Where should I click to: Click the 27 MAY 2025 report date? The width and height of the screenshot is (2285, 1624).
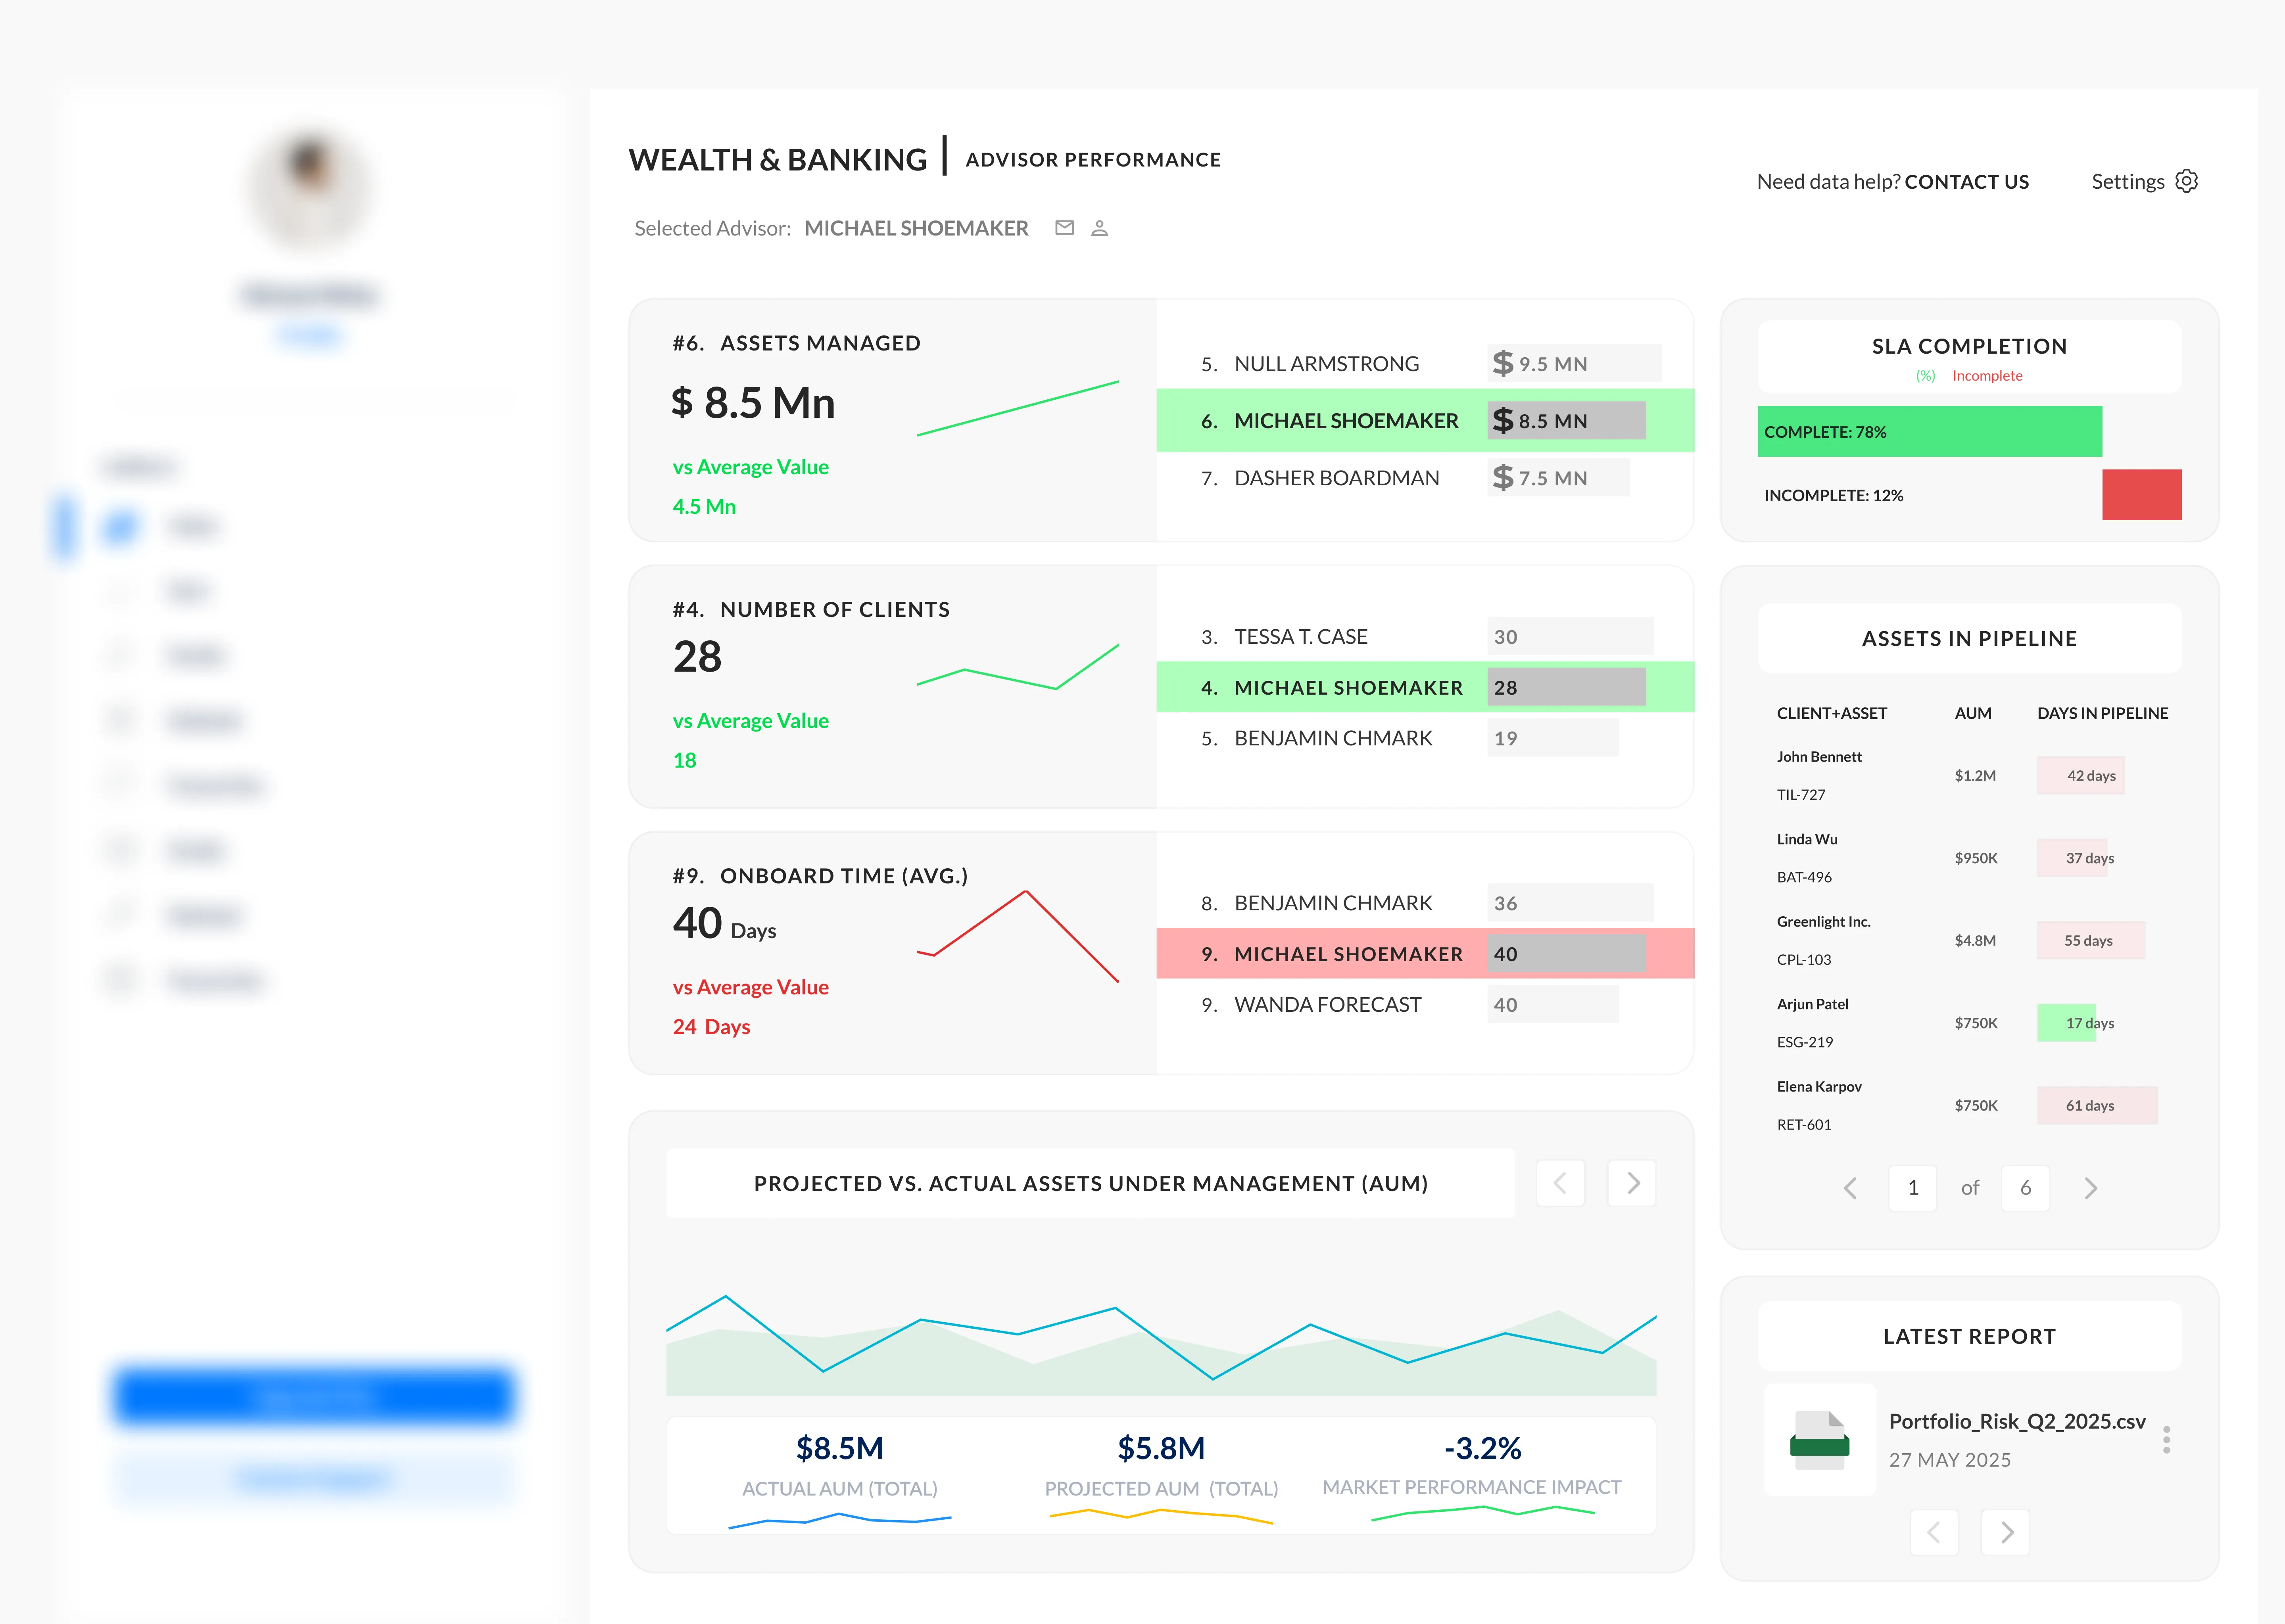click(x=1949, y=1460)
